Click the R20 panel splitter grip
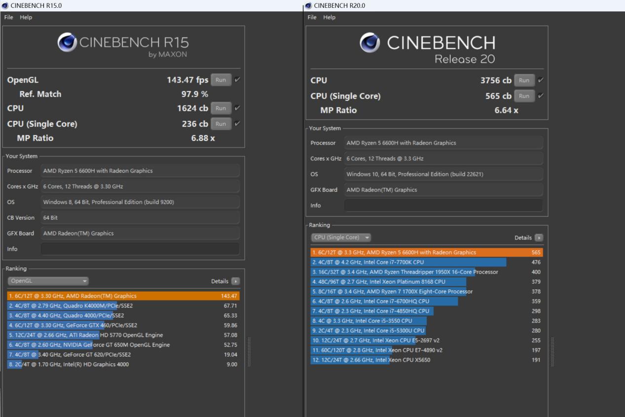Viewport: 625px width, 417px height. click(x=552, y=351)
